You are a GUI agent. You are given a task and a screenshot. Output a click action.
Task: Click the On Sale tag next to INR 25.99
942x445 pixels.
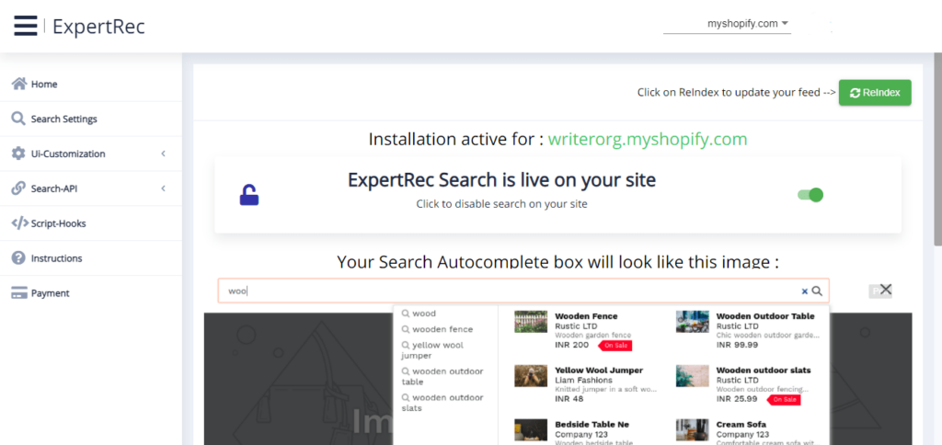(x=784, y=399)
